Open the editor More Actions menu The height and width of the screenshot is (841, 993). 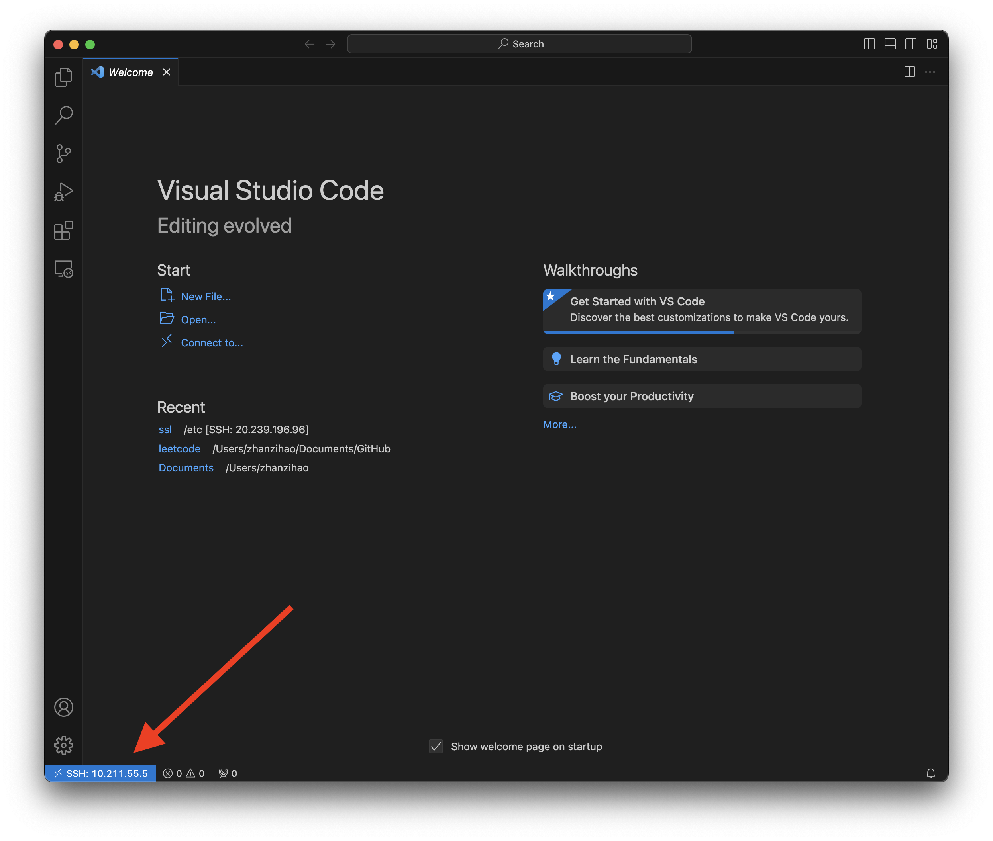click(930, 72)
